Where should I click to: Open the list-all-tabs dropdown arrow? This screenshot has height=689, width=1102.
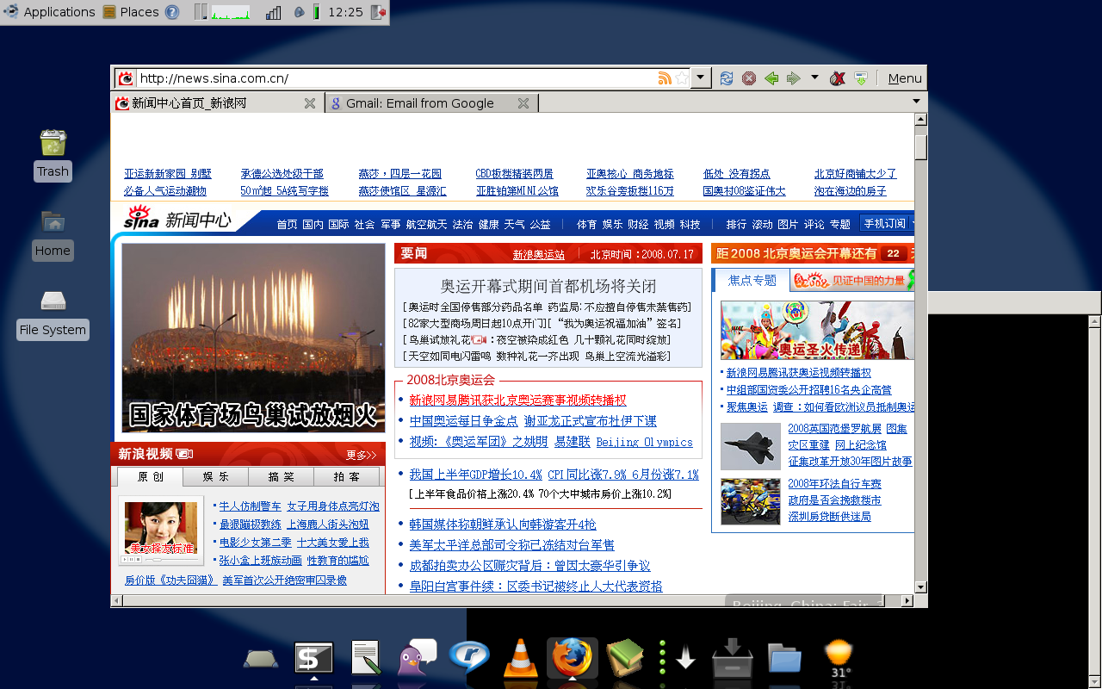click(x=918, y=102)
